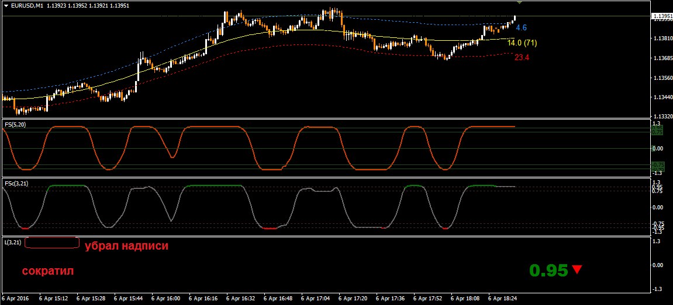Click the 6 Apr 17:52 time label
The width and height of the screenshot is (673, 305).
[x=429, y=298]
